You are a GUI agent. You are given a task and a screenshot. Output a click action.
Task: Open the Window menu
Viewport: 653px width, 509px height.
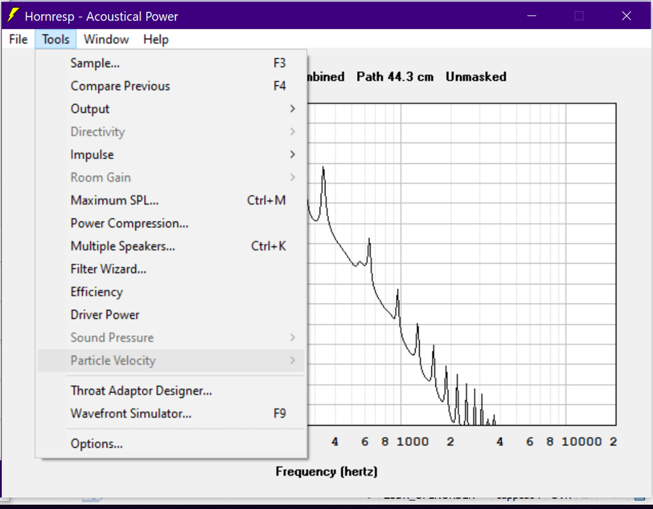coord(106,39)
